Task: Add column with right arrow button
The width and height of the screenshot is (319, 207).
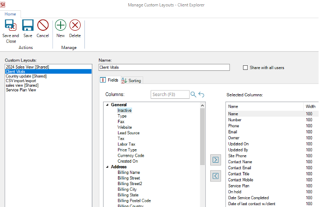Action: [x=215, y=160]
